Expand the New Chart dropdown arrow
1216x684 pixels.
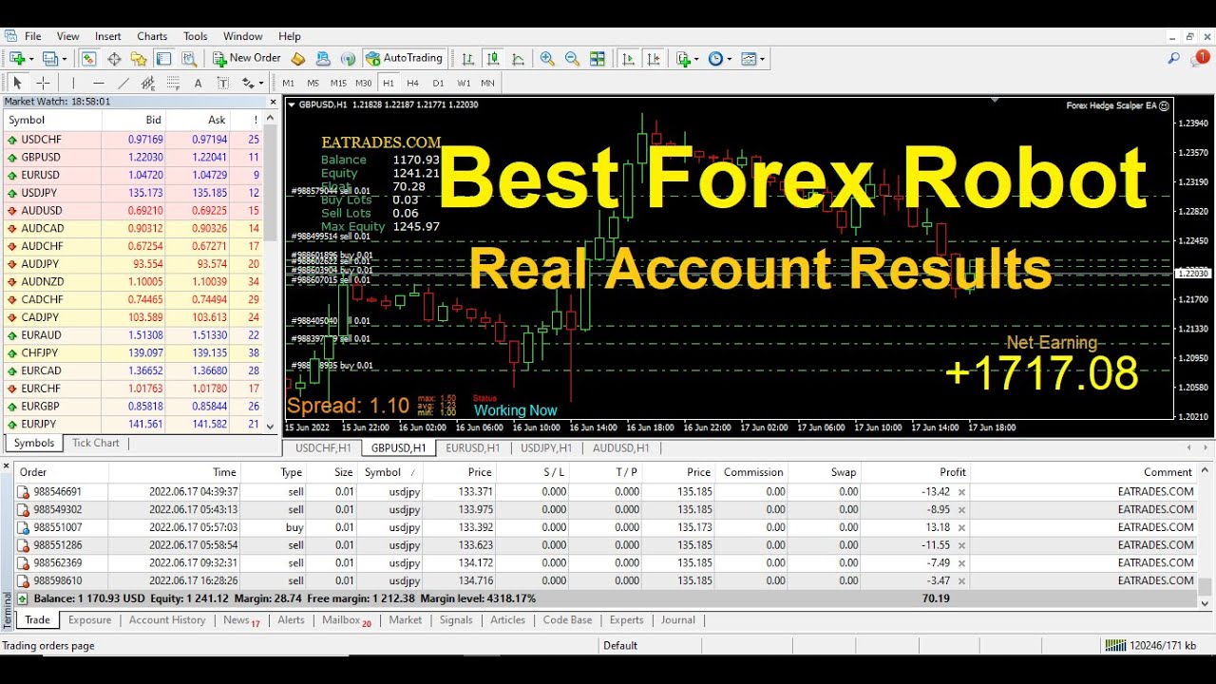tap(31, 59)
